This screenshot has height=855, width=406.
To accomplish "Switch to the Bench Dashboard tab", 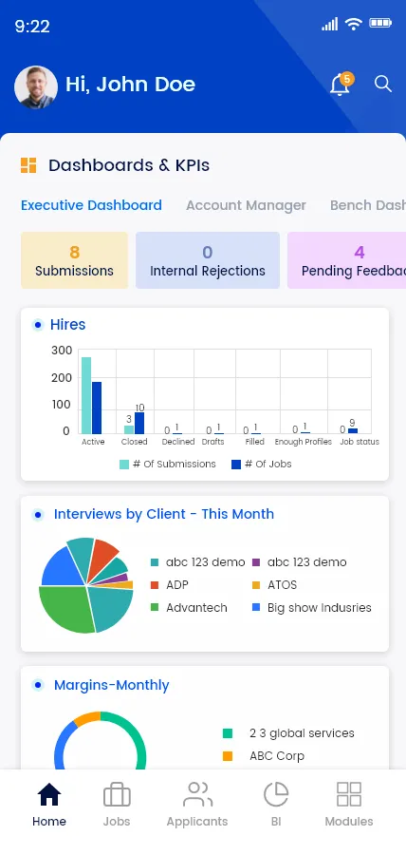I will [x=368, y=205].
